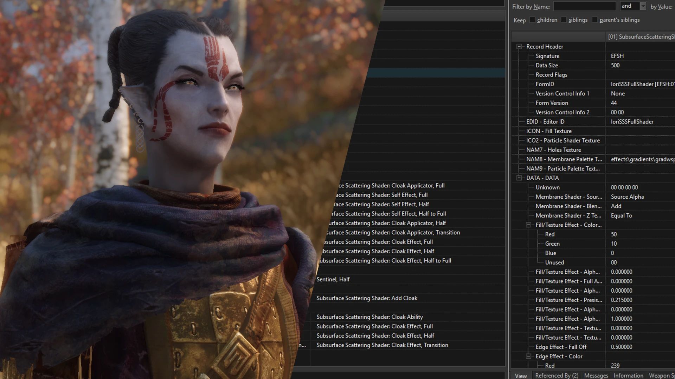Select the Add Cloak record entry
The image size is (675, 379).
(x=367, y=298)
